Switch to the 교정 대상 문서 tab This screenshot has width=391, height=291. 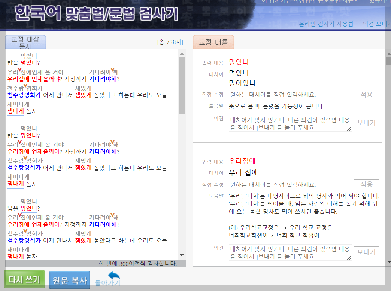25,42
